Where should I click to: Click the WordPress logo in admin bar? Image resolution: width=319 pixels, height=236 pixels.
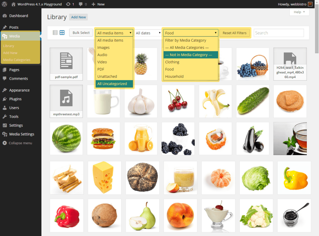coord(5,4)
